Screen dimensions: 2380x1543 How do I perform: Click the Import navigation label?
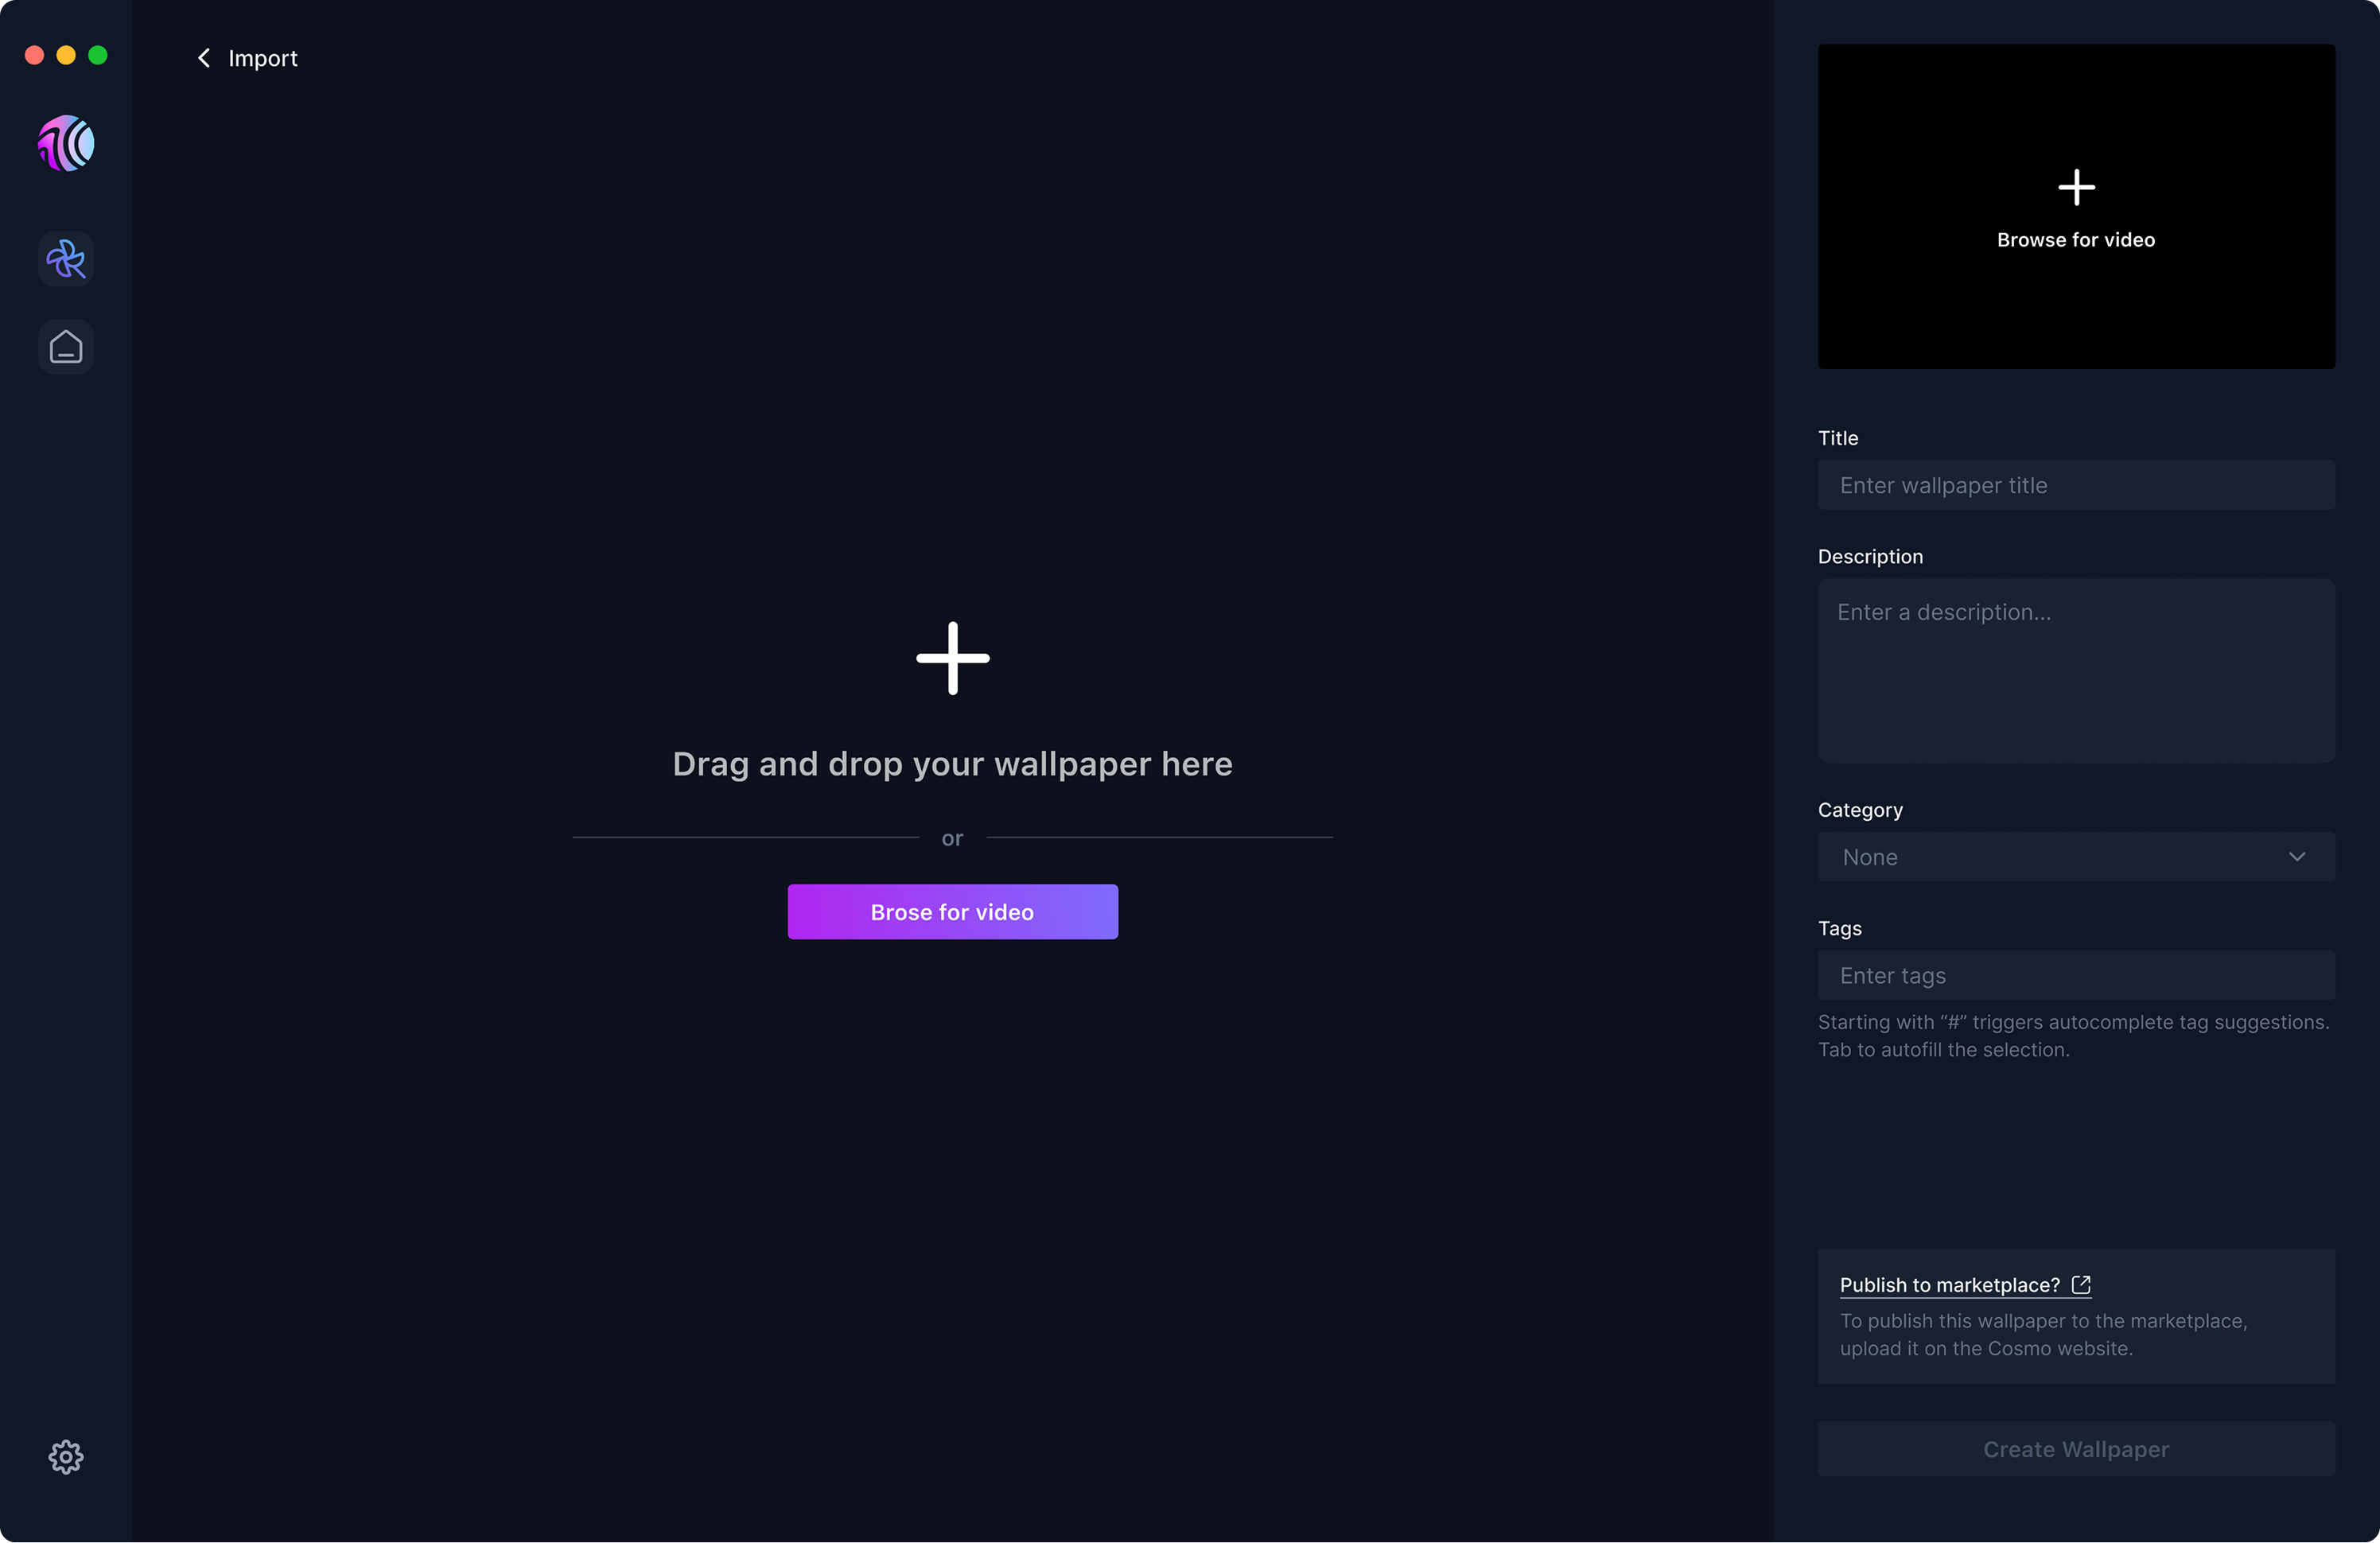click(x=263, y=57)
